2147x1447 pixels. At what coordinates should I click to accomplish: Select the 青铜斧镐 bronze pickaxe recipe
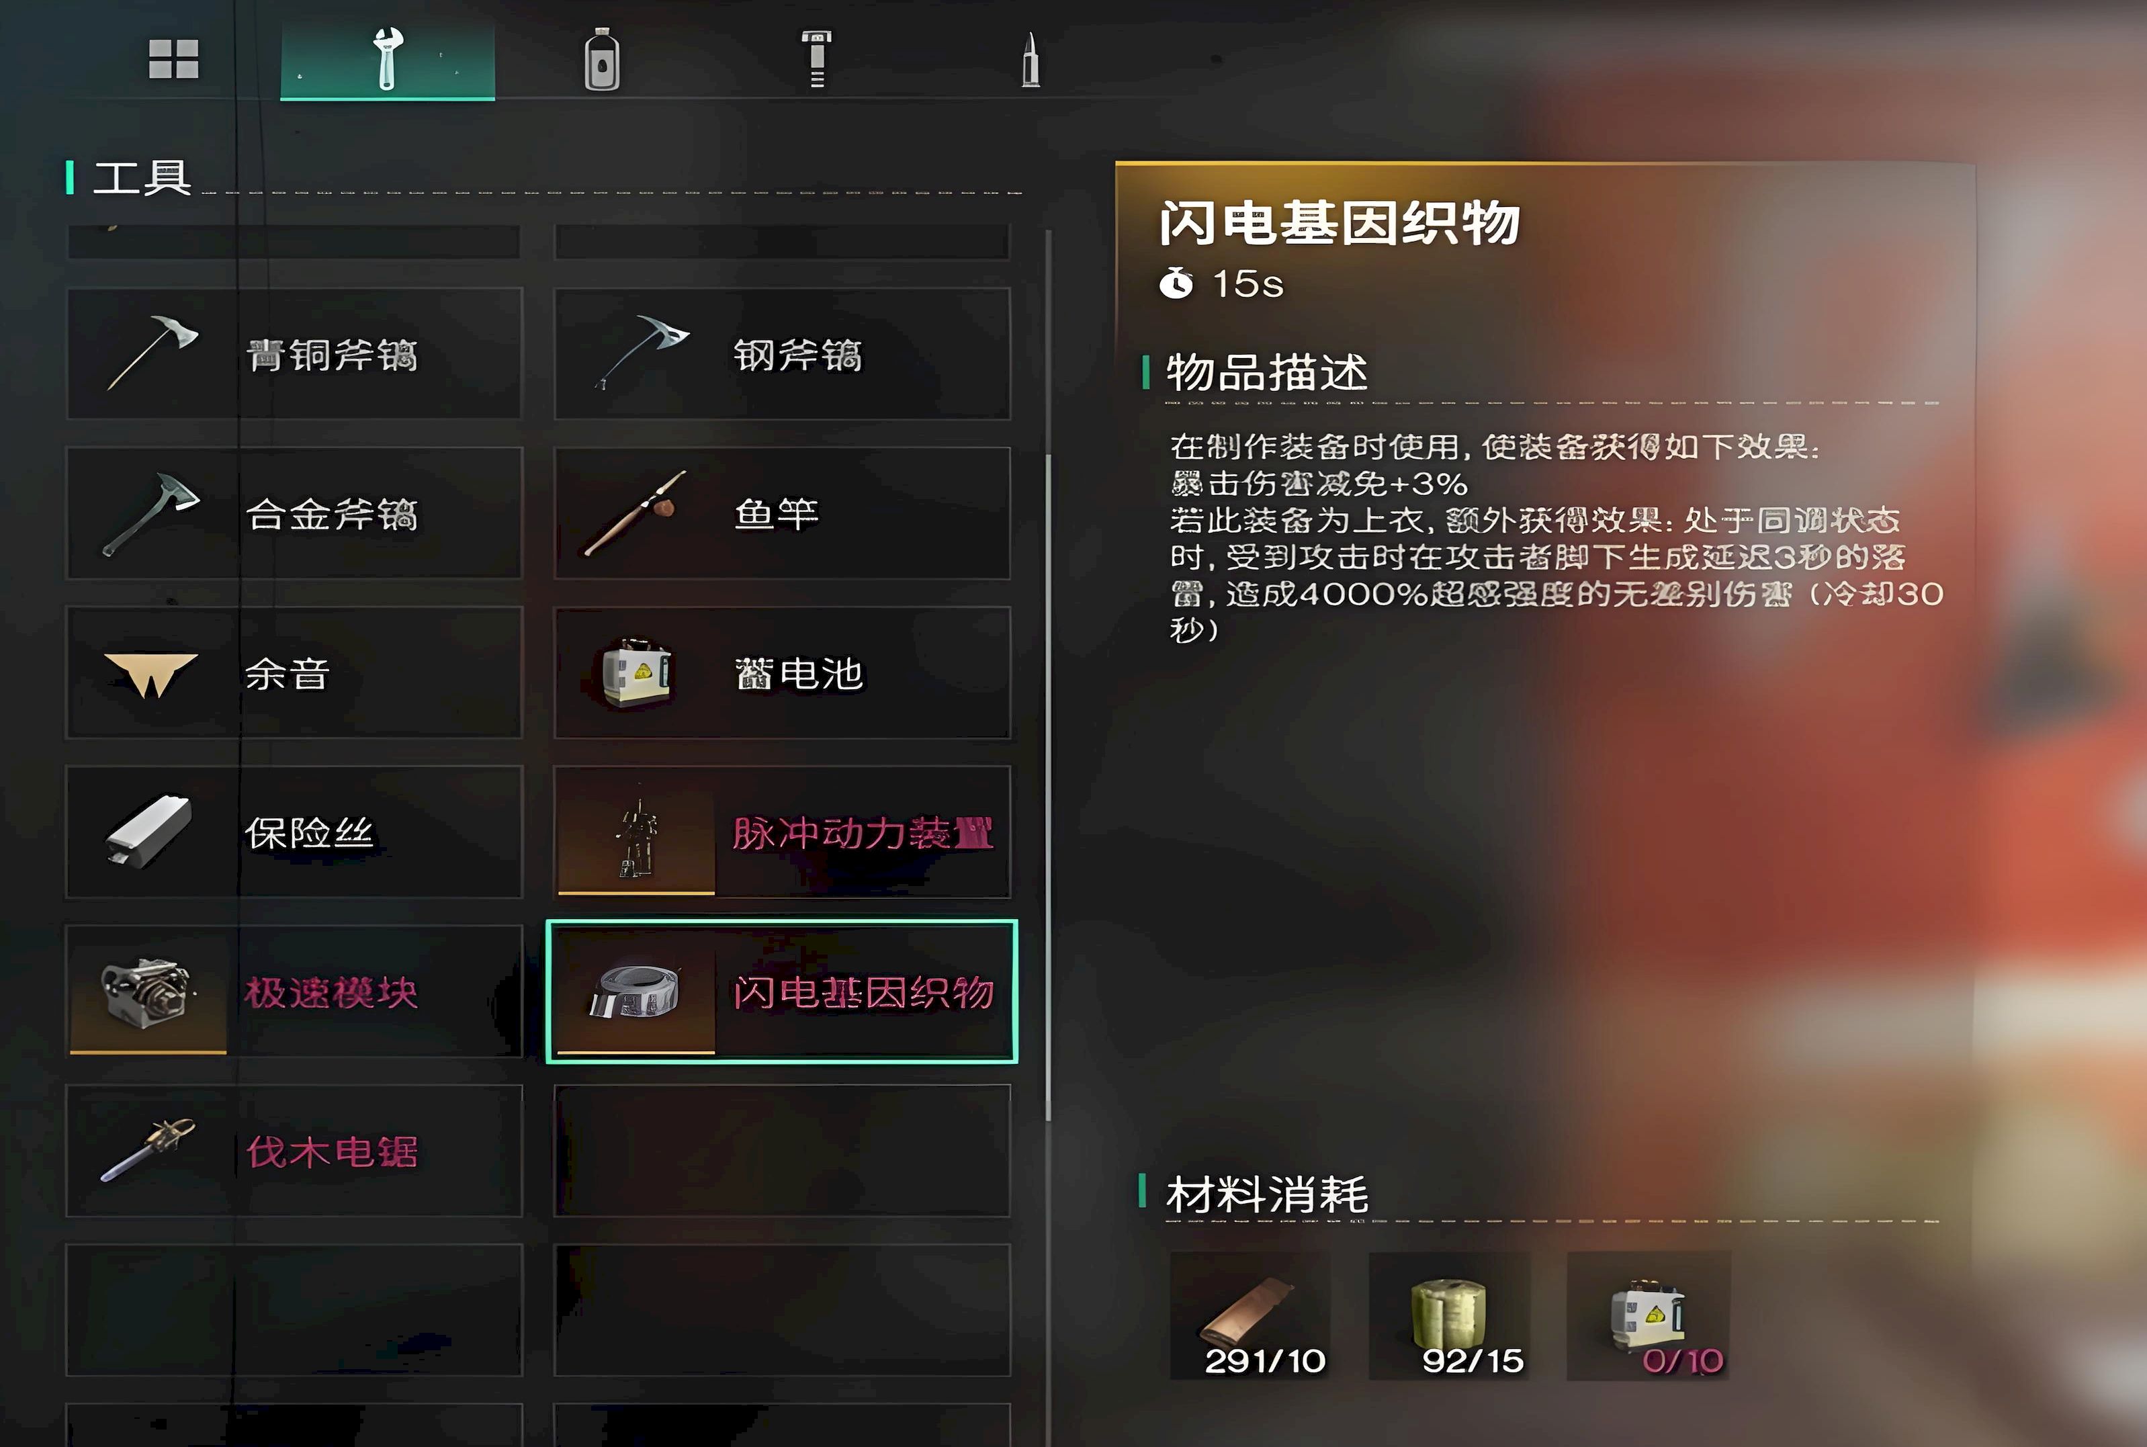[294, 353]
